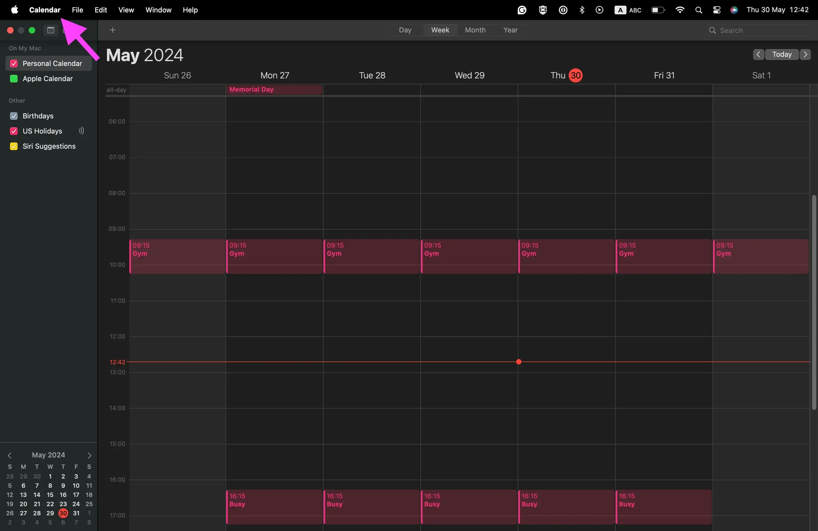Activate Siri from the menu bar
818x531 pixels.
click(735, 10)
